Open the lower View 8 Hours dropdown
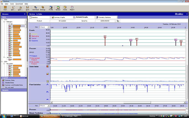This screenshot has height=118, width=189. click(x=48, y=106)
